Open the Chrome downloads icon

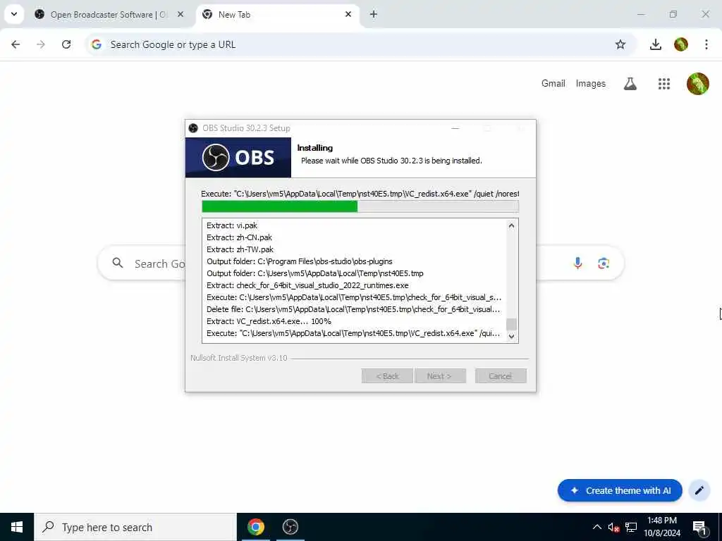pos(655,44)
